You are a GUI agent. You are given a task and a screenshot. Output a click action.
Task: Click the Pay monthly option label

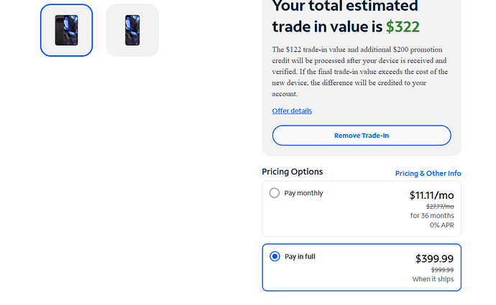pyautogui.click(x=303, y=193)
